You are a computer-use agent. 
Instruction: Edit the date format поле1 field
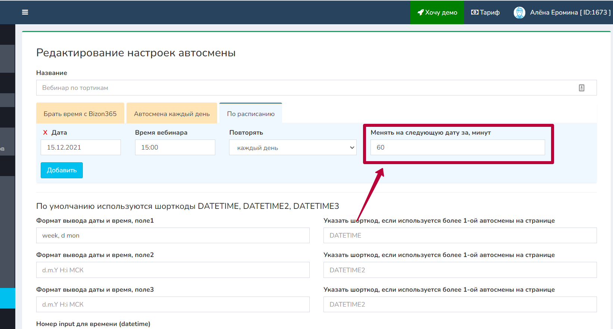[173, 235]
